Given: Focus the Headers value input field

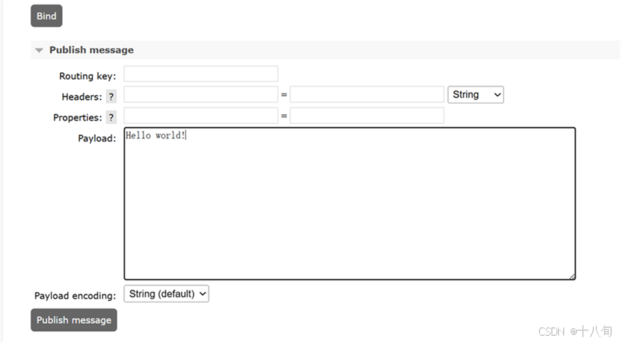Looking at the screenshot, I should tap(367, 94).
